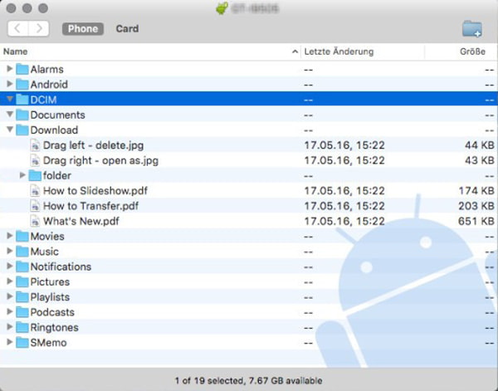Click the Documents folder icon

(x=22, y=115)
